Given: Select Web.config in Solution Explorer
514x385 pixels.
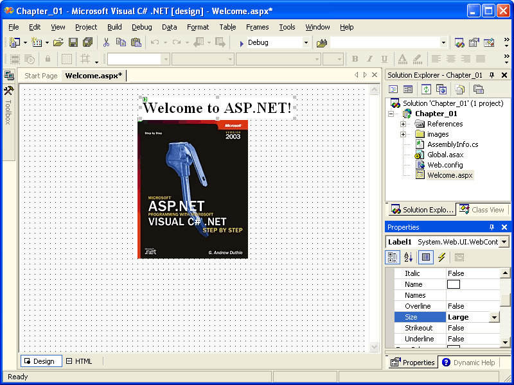Looking at the screenshot, I should (x=445, y=165).
